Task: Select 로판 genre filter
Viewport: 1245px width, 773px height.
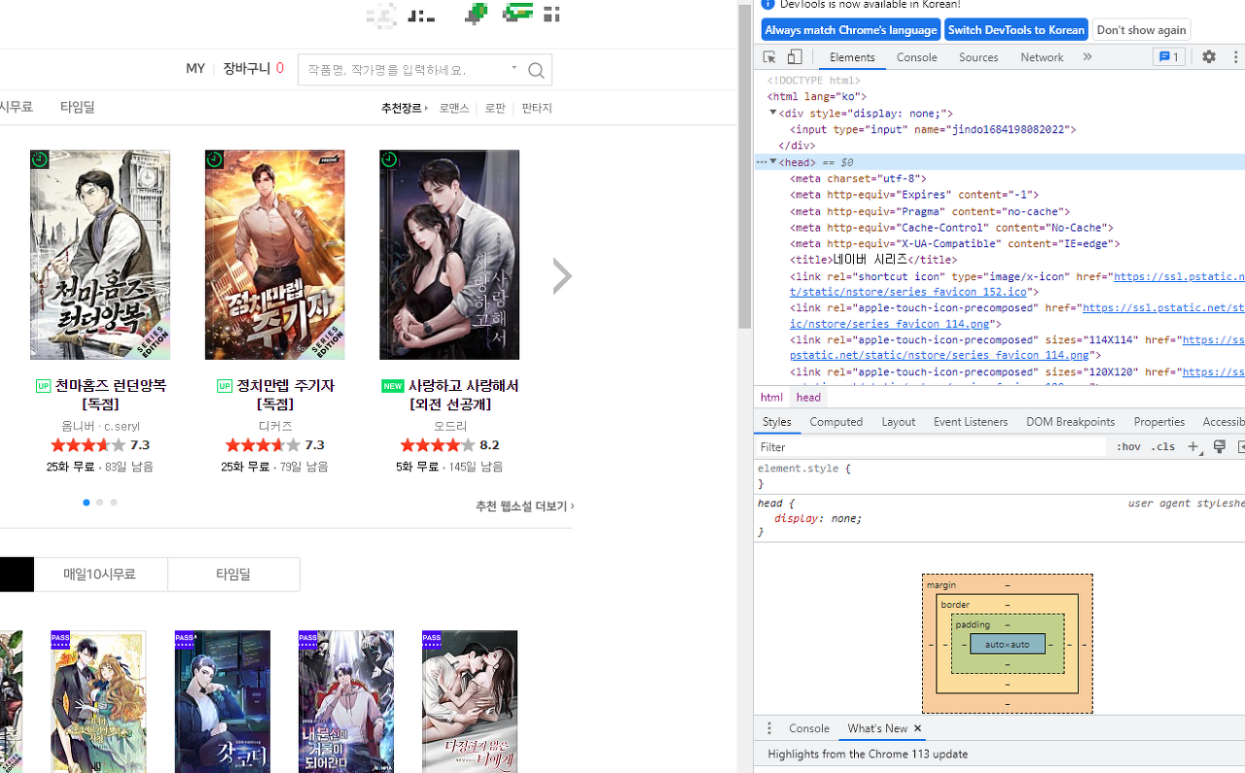Action: tap(495, 108)
